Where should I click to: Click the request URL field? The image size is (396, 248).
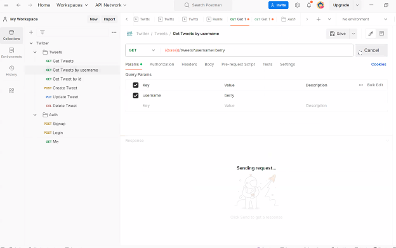[256, 50]
